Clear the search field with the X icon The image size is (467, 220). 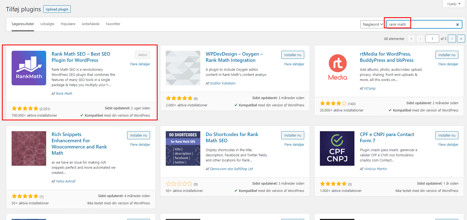(458, 25)
